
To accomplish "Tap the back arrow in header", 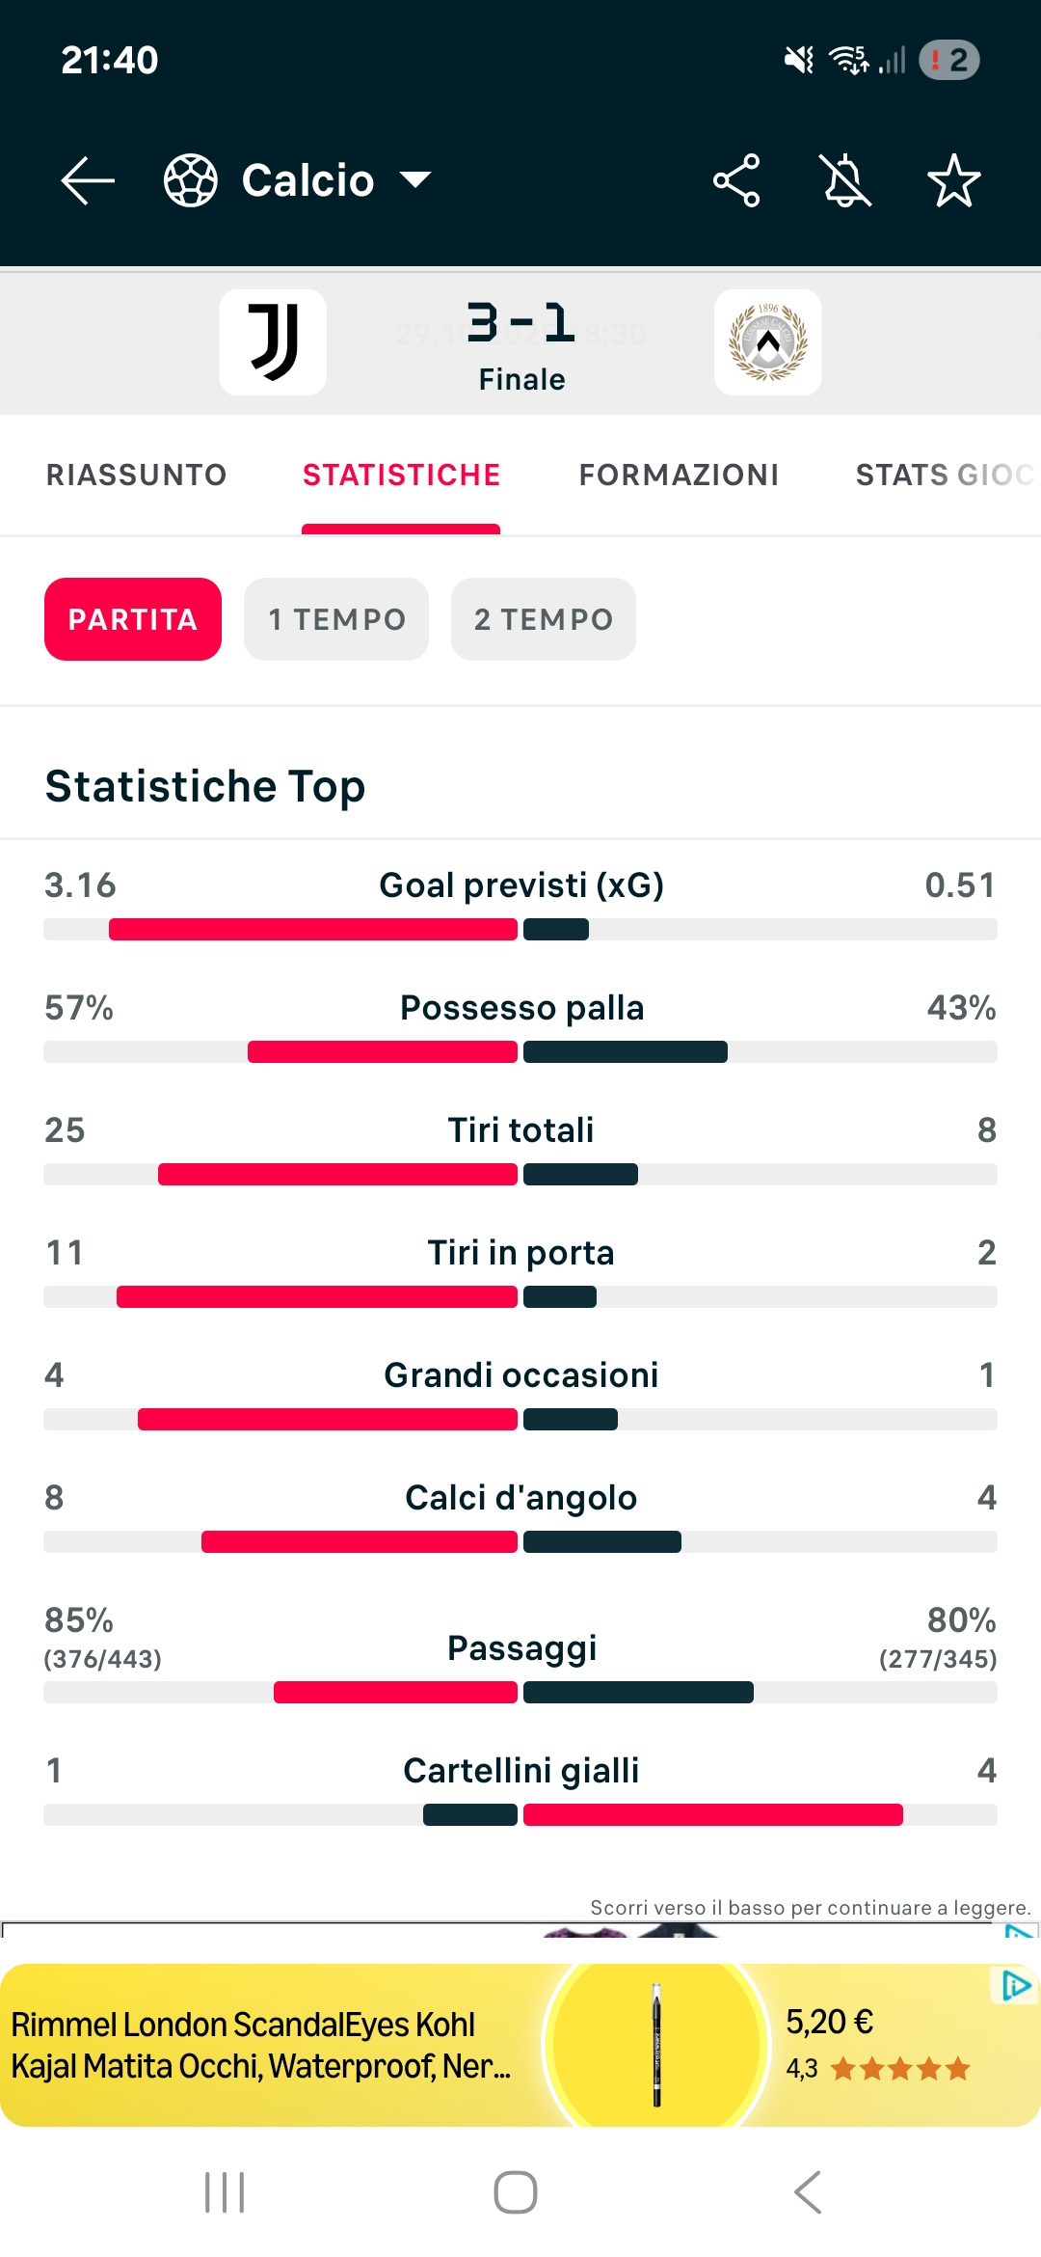I will tap(88, 180).
